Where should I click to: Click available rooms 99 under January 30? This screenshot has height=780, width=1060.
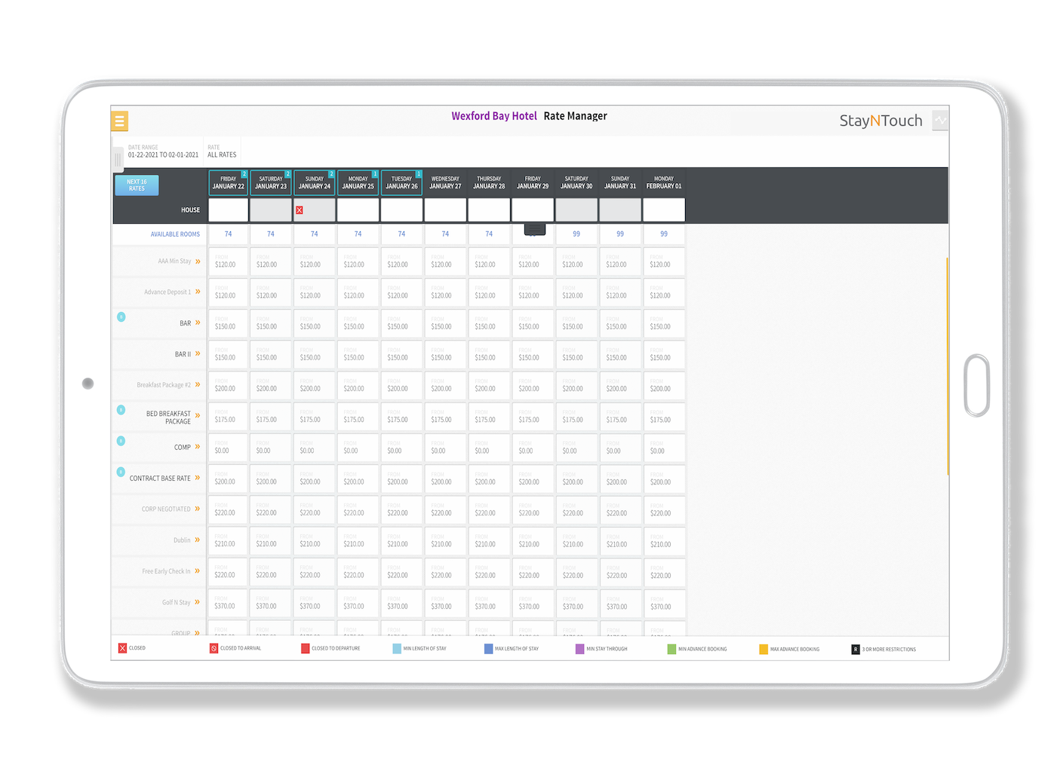576,234
